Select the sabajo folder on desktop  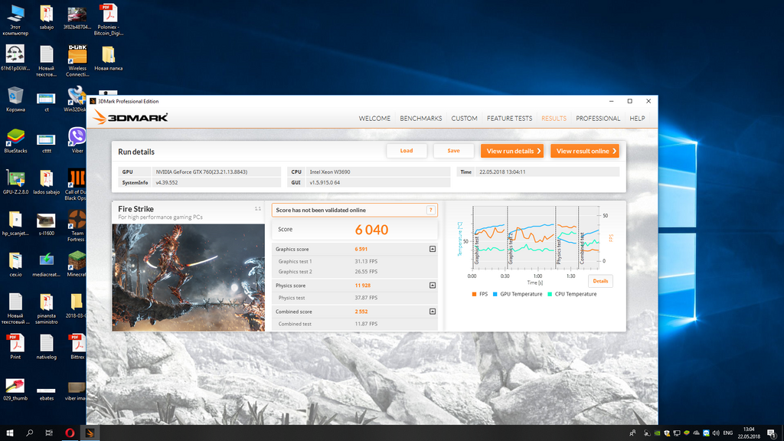tap(47, 18)
